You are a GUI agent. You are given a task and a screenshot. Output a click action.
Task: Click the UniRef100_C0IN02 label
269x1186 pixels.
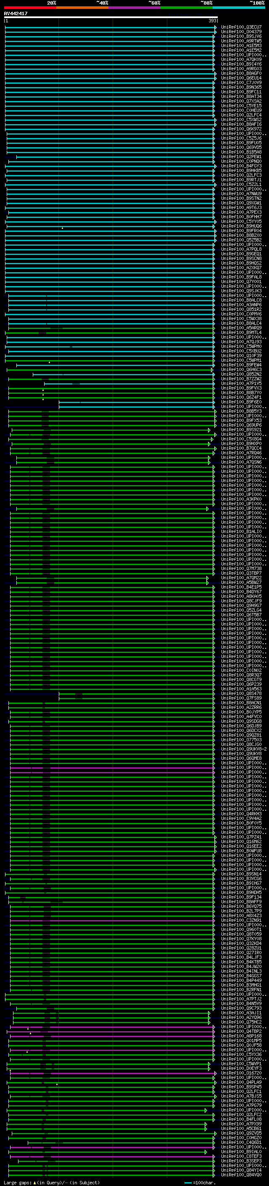(x=241, y=670)
